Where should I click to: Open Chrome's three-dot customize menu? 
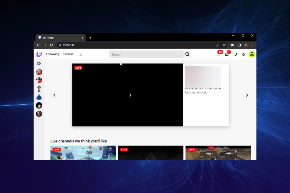pyautogui.click(x=253, y=45)
